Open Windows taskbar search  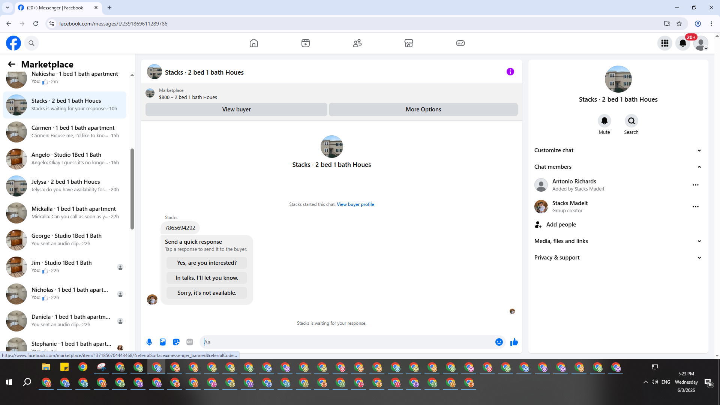[x=27, y=382]
